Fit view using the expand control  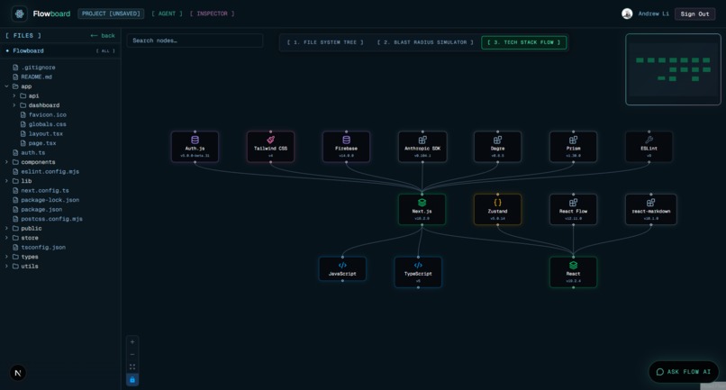point(132,367)
